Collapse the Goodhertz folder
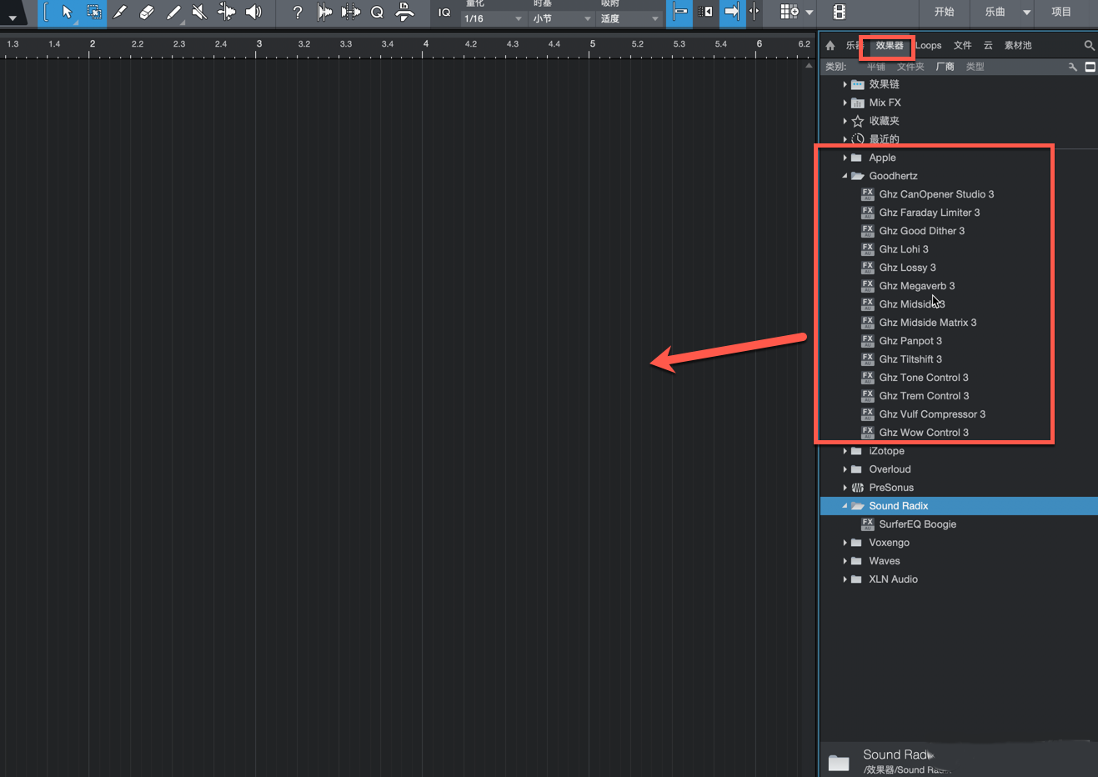The width and height of the screenshot is (1098, 777). click(x=845, y=176)
